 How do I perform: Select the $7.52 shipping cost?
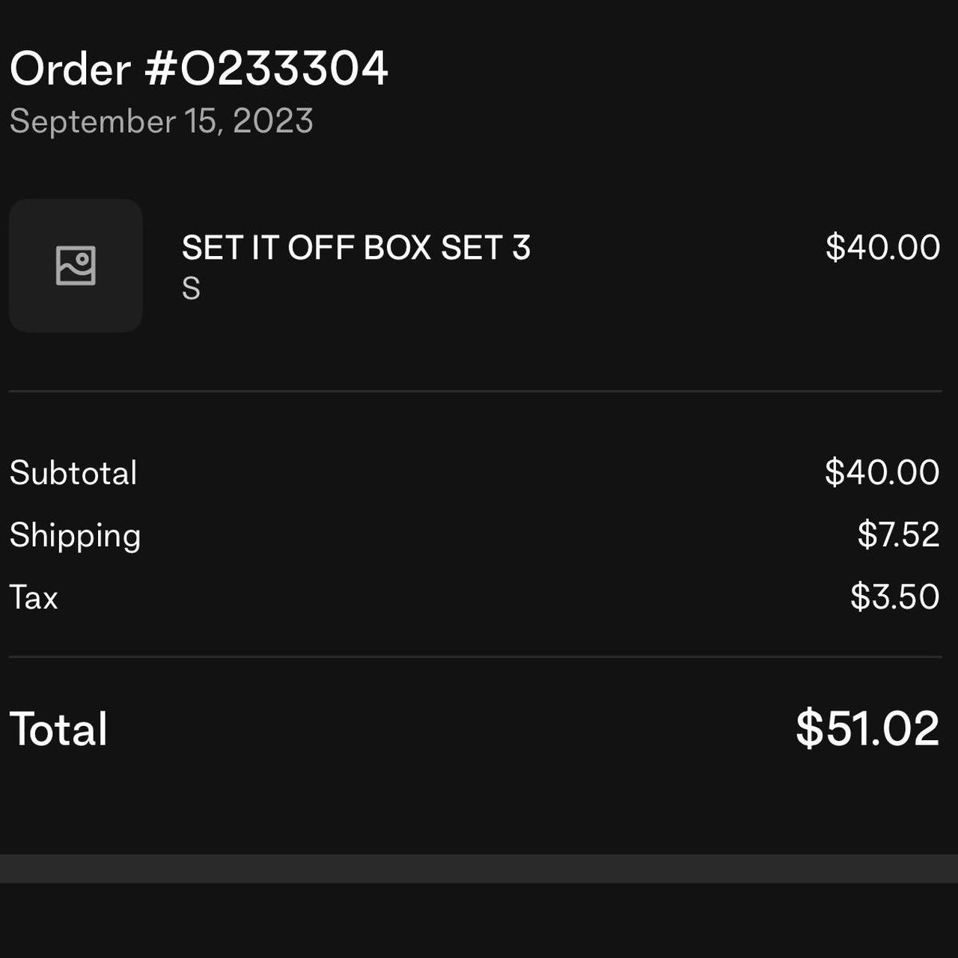point(898,534)
